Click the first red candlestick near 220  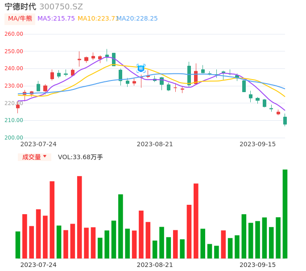tap(18, 106)
